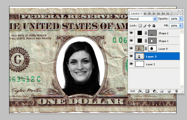Click Layer 0 mask link chain
This screenshot has height=120, width=187.
tap(146, 48)
